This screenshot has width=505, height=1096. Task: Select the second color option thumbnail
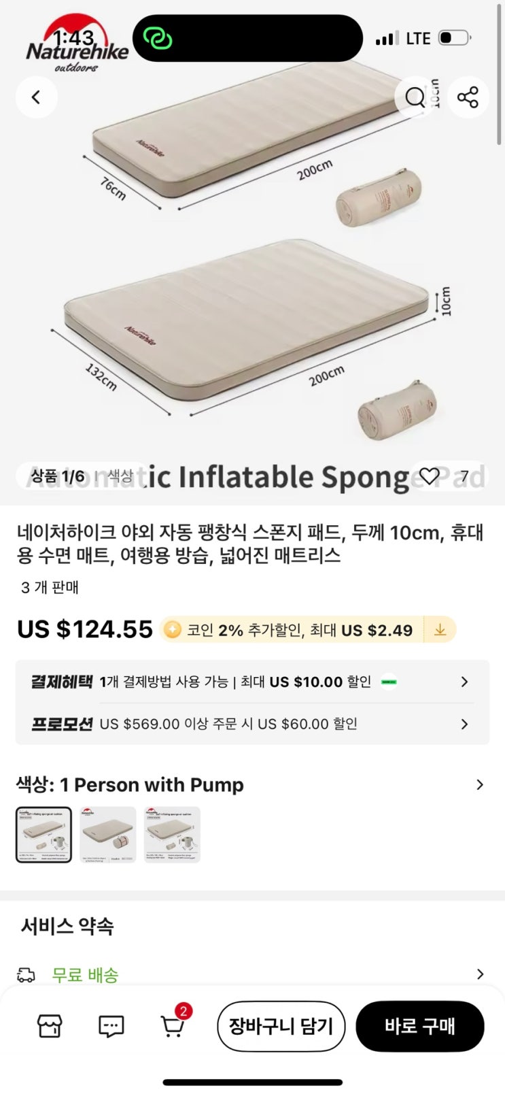point(108,835)
